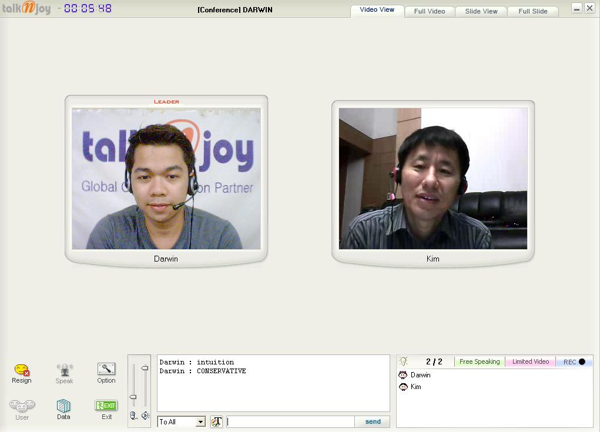Click the chat line "Darwin : intuition"

[x=197, y=362]
